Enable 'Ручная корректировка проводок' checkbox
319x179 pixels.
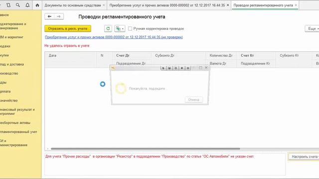130,29
